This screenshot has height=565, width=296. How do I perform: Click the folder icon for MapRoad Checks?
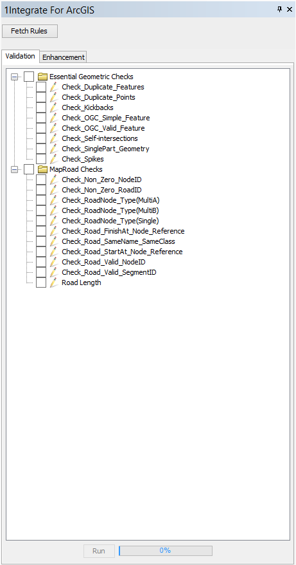pyautogui.click(x=43, y=169)
